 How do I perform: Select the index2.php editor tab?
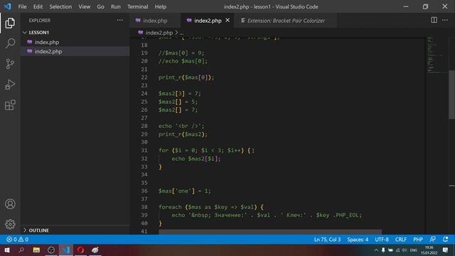point(208,21)
